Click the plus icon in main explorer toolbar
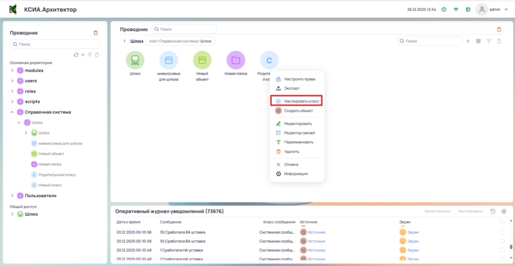 click(x=468, y=41)
